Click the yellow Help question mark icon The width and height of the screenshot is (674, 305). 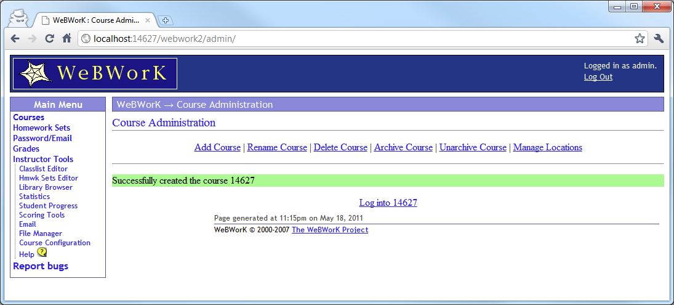[42, 253]
